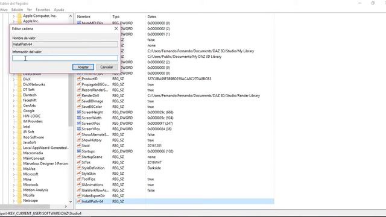Click the NumMDI Dirs DWORD value icon
386x217 pixels.
[79, 23]
